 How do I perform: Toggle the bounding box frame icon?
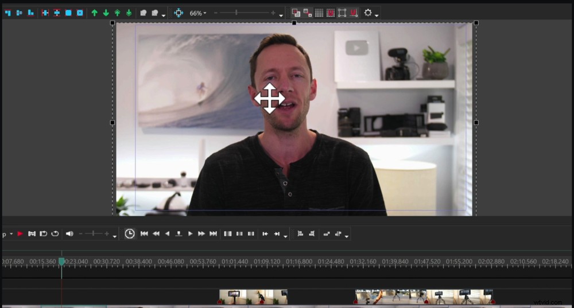[342, 13]
